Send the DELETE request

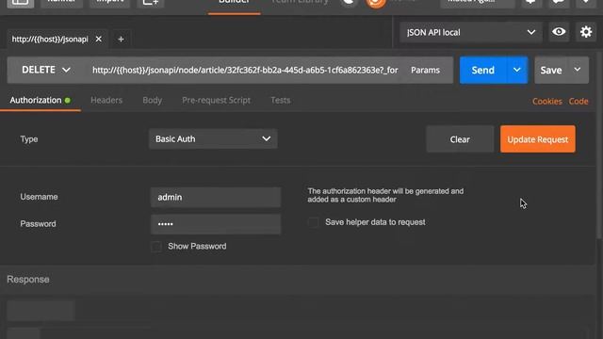click(x=483, y=70)
